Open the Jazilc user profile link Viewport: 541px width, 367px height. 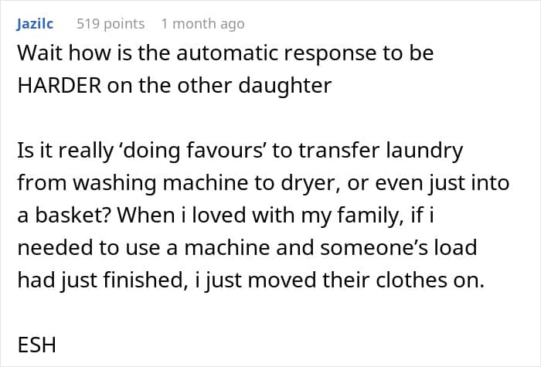pos(35,24)
